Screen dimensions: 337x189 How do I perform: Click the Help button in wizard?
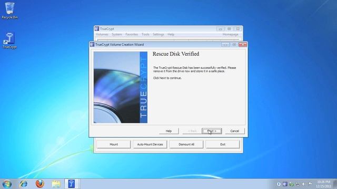pyautogui.click(x=168, y=131)
